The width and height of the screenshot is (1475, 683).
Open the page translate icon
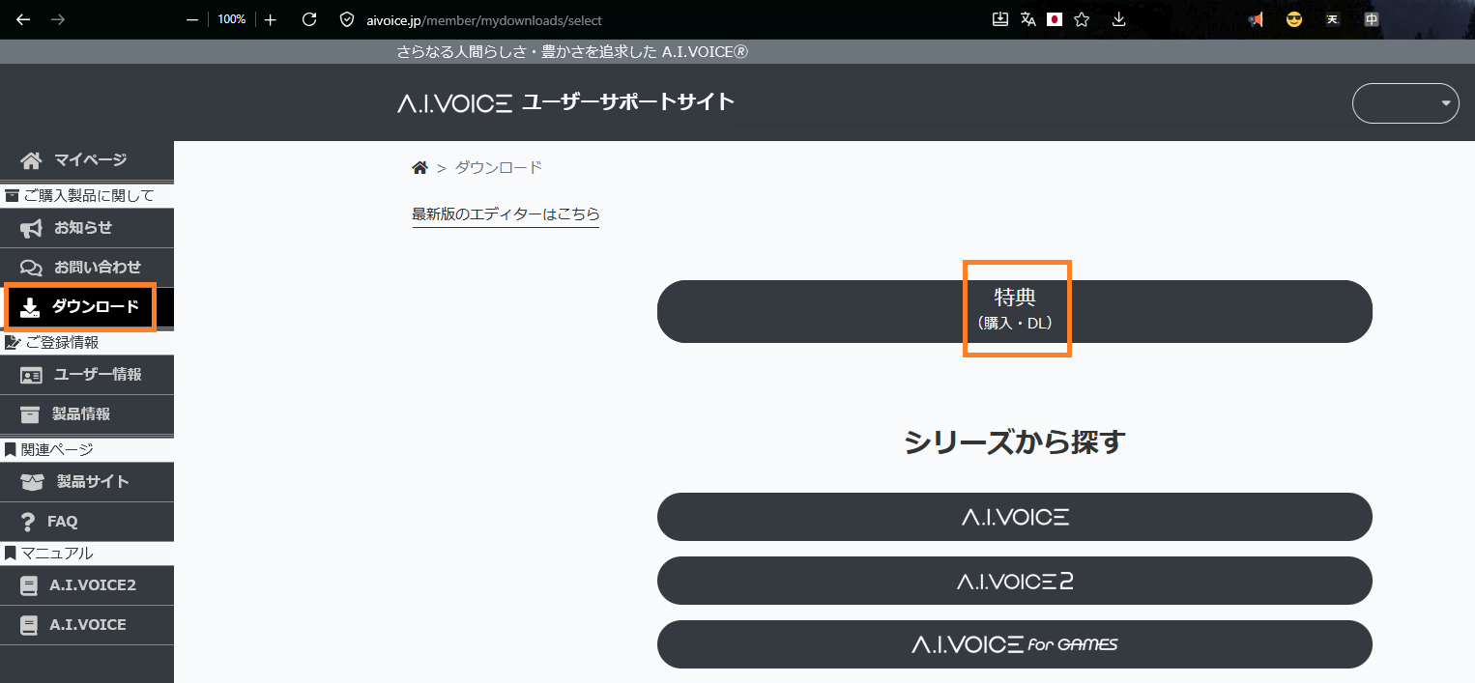1027,19
